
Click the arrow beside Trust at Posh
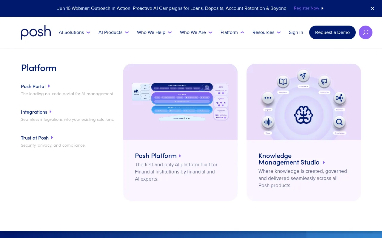(52, 137)
